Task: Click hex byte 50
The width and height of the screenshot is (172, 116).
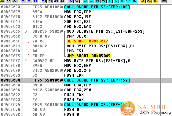Action: click(35, 100)
